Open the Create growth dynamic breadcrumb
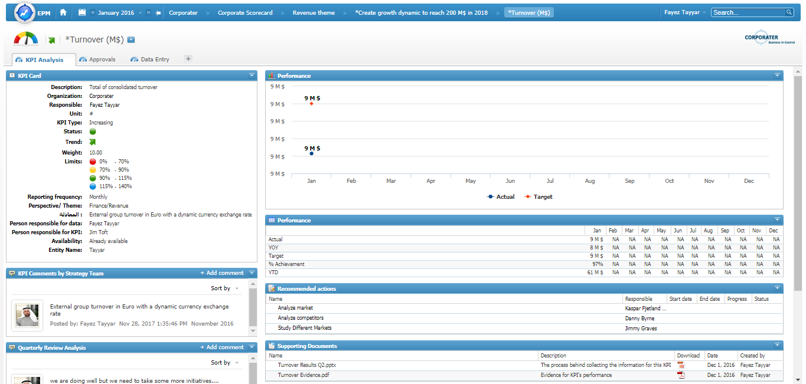The height and width of the screenshot is (384, 806). pos(422,12)
